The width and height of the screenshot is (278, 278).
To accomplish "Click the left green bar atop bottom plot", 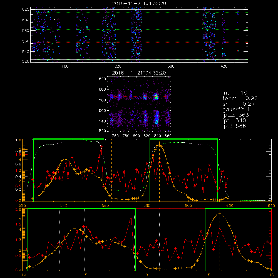I will (x=81, y=209).
